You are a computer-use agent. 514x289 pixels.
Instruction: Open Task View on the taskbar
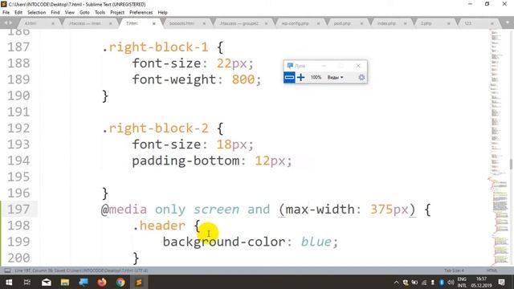27,282
